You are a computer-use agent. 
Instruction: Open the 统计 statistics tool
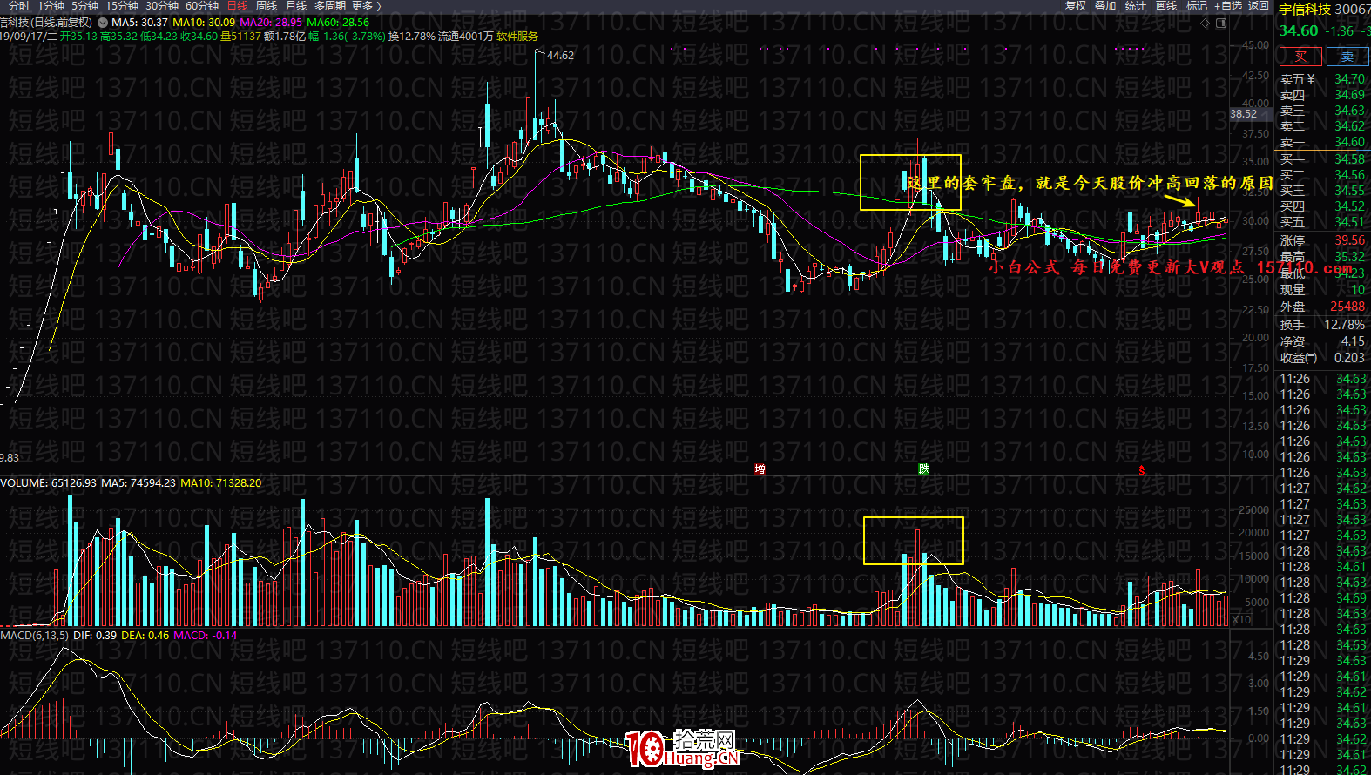pyautogui.click(x=1136, y=6)
